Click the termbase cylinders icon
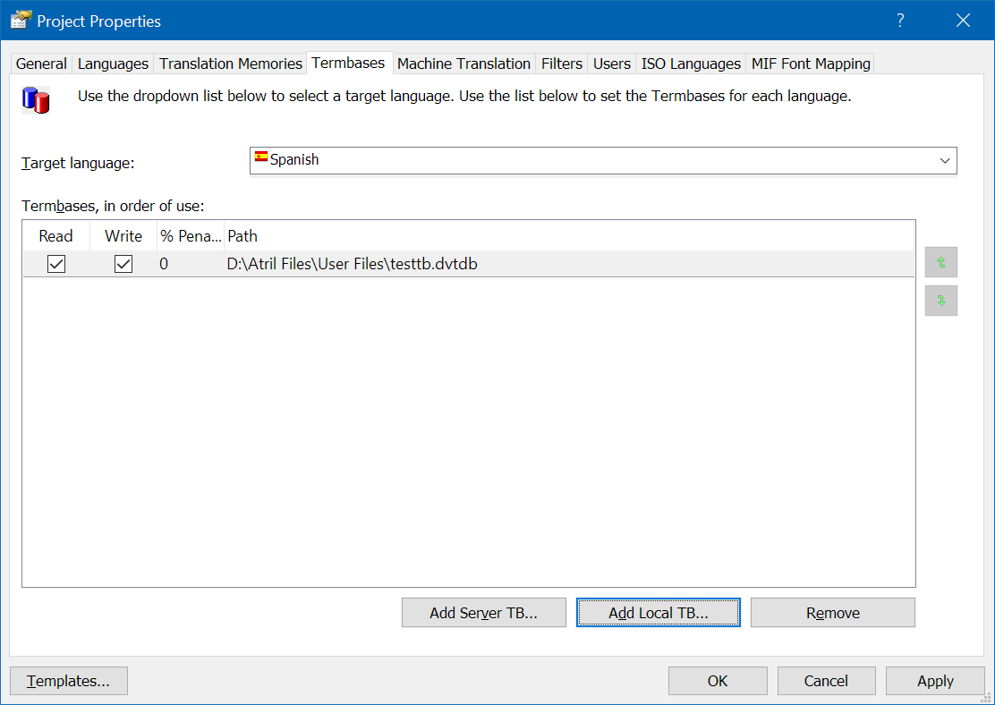This screenshot has height=705, width=995. click(36, 99)
